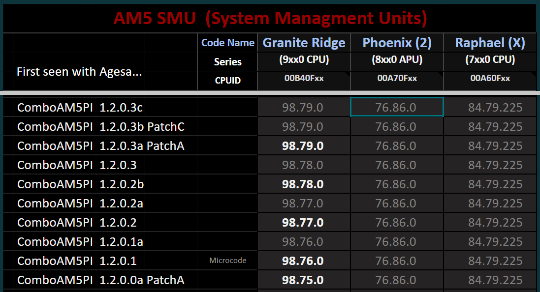Select the ComboAM5PI 1.2.0.2 label
Image resolution: width=540 pixels, height=292 pixels.
coord(77,223)
